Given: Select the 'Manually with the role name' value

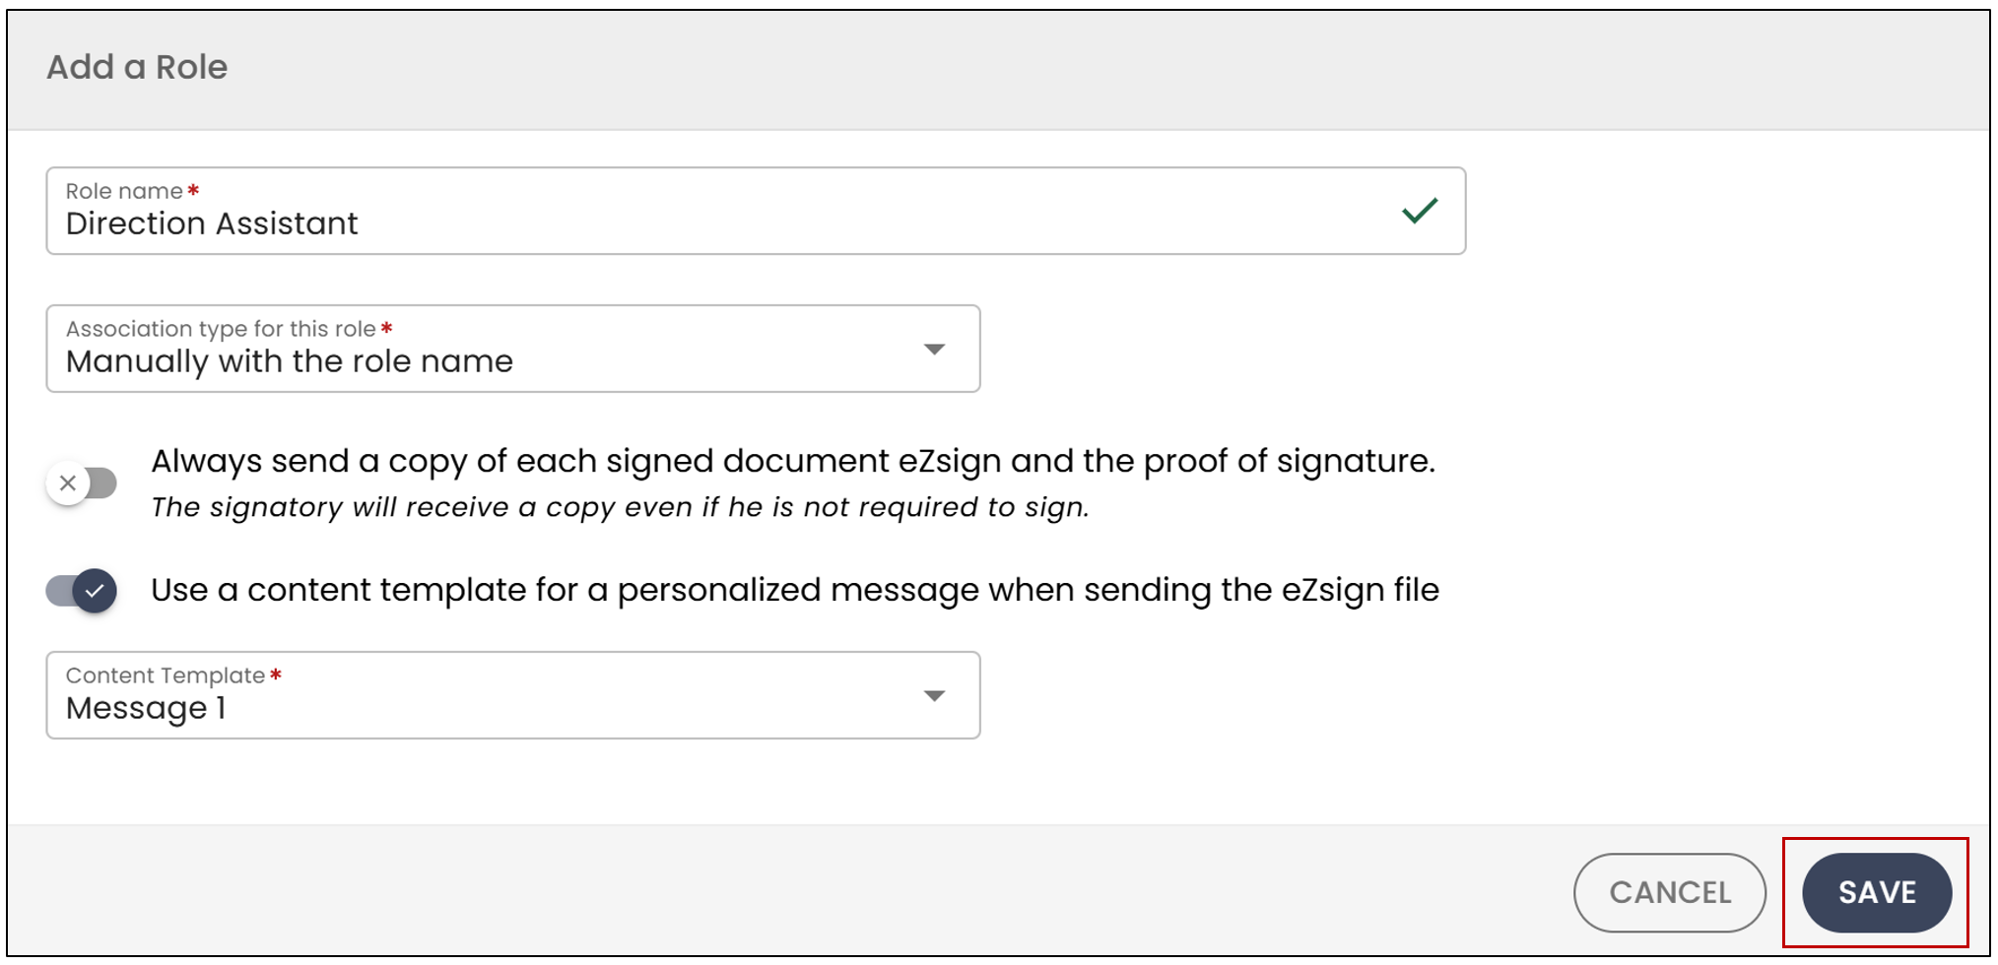Looking at the screenshot, I should coord(290,361).
